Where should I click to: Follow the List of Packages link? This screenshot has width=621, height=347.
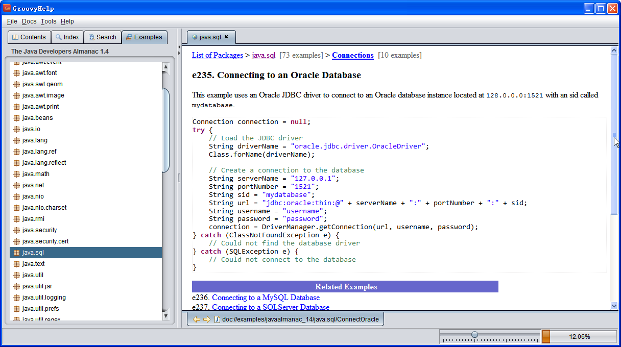[x=218, y=55]
